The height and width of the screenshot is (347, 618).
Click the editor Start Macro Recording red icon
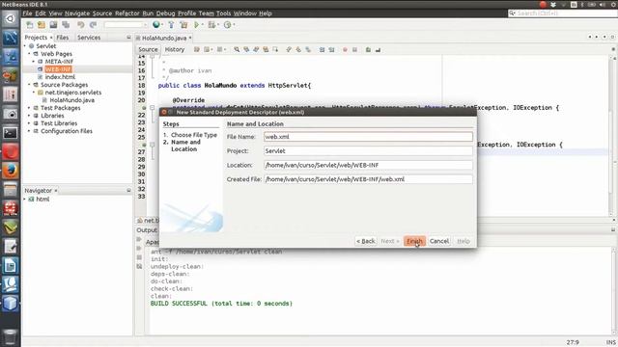coord(345,49)
